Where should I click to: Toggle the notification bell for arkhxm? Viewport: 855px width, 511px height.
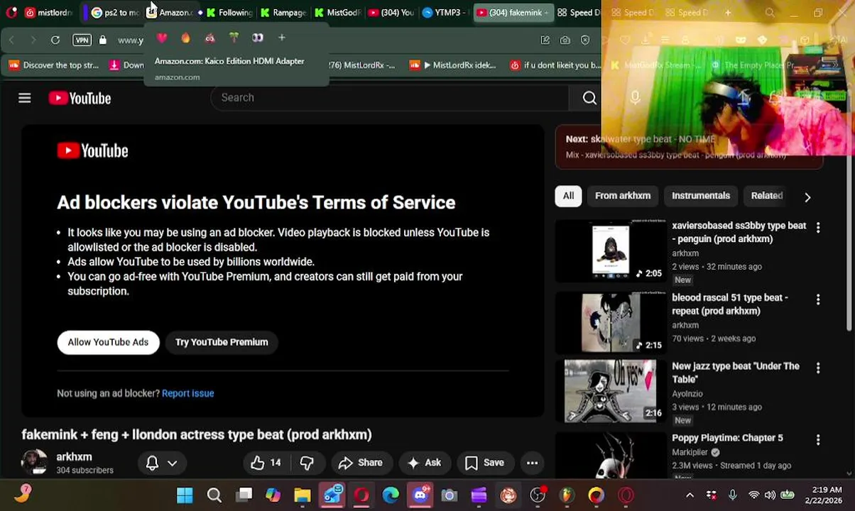point(152,463)
